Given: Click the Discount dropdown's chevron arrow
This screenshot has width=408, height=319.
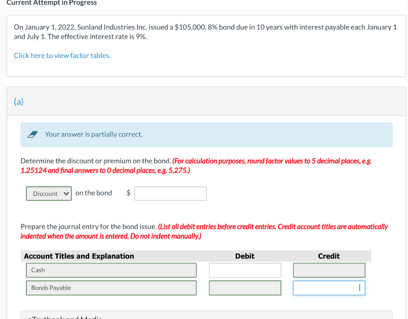Looking at the screenshot, I should [65, 193].
